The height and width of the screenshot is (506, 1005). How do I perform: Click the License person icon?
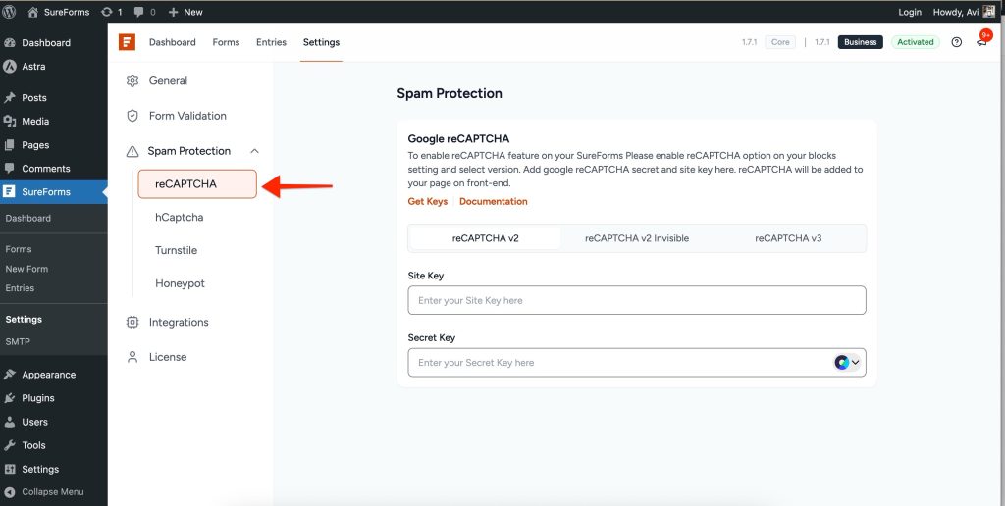[132, 357]
